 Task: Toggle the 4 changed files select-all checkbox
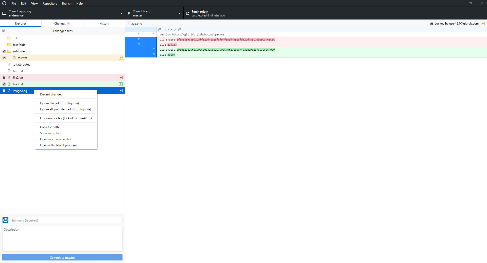click(4, 31)
